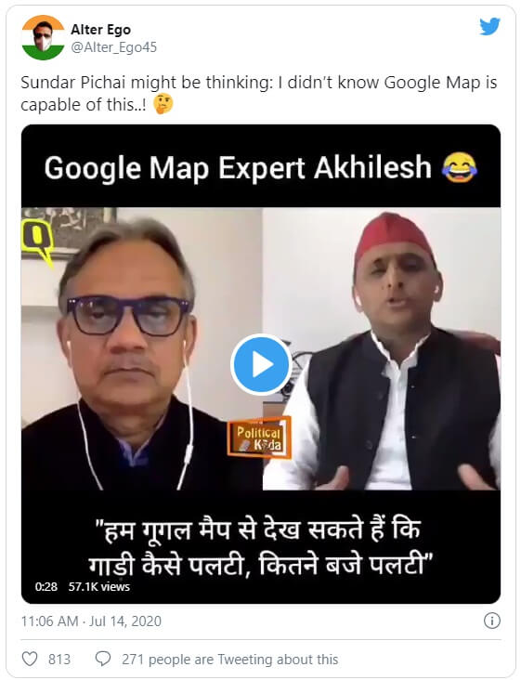
Task: Click the Quint logo in video corner
Action: 38,242
